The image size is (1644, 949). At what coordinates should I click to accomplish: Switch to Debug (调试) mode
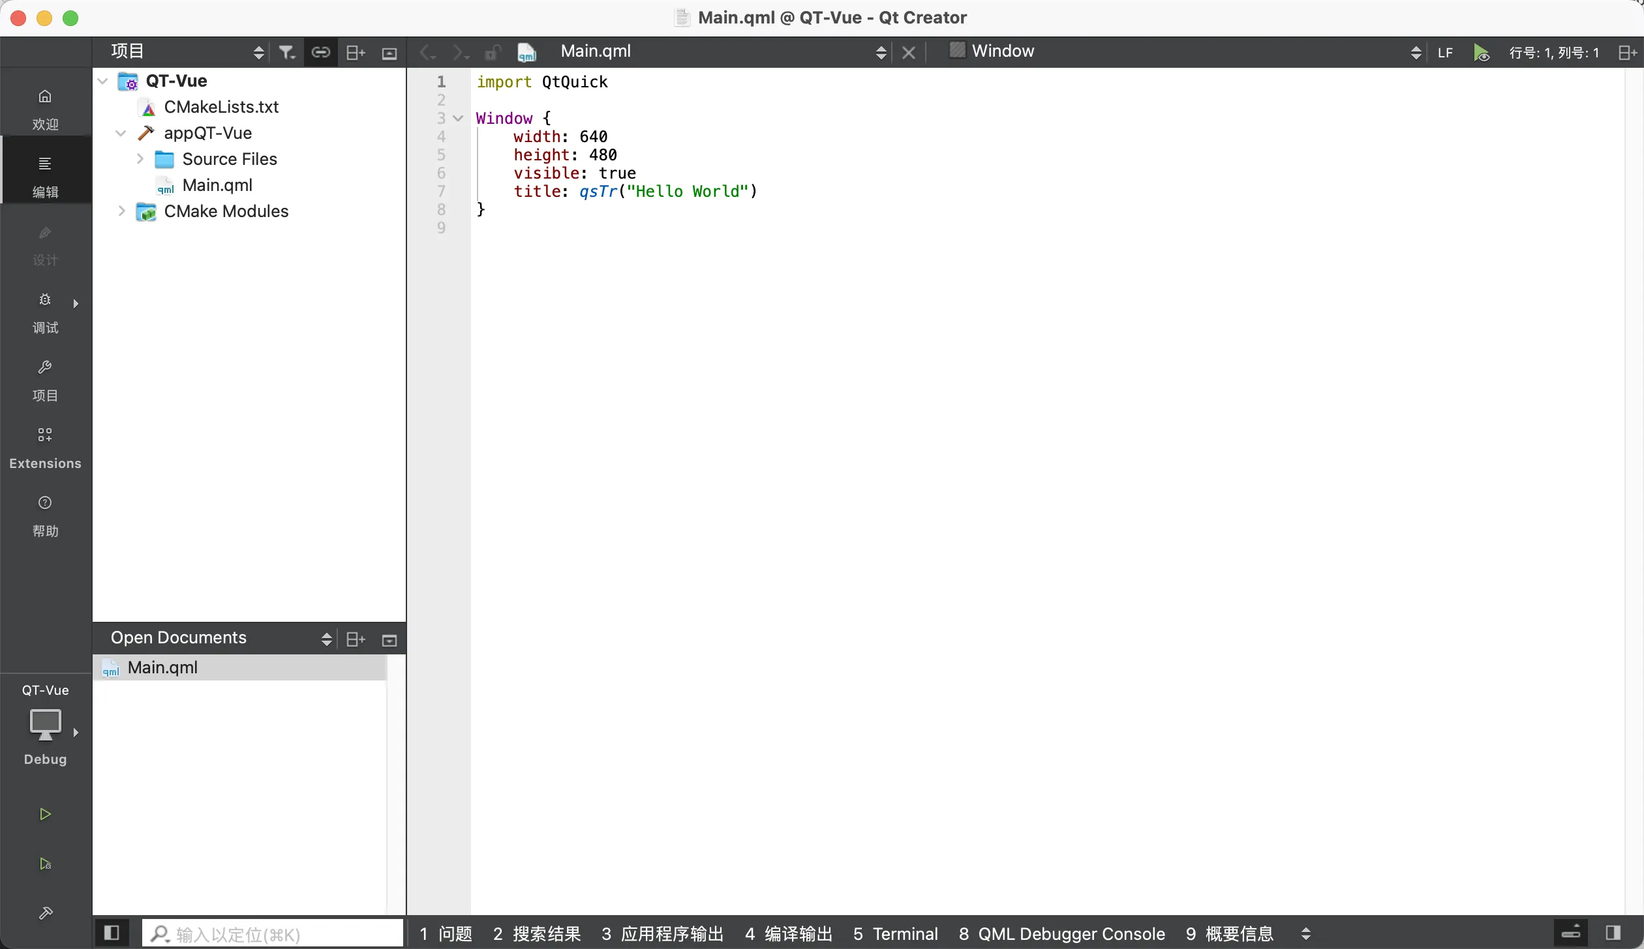point(45,312)
